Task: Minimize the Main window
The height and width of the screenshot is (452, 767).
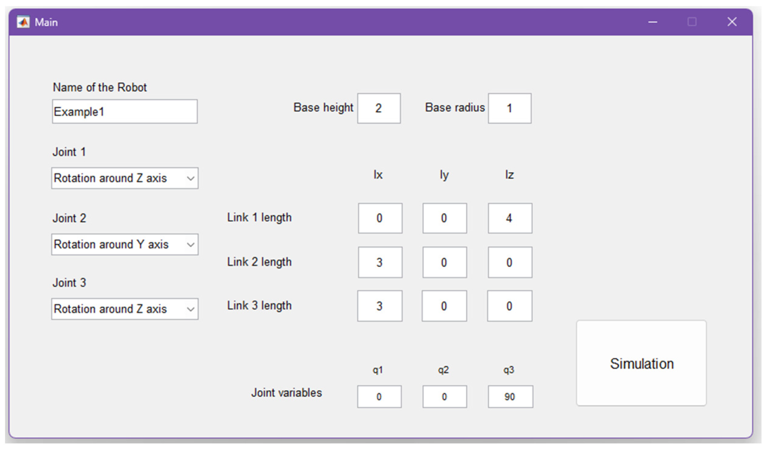Action: point(653,22)
